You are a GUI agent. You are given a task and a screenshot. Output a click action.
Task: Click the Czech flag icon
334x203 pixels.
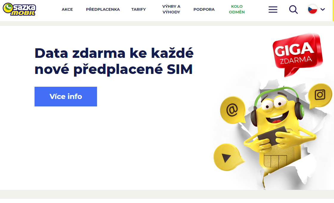(313, 9)
